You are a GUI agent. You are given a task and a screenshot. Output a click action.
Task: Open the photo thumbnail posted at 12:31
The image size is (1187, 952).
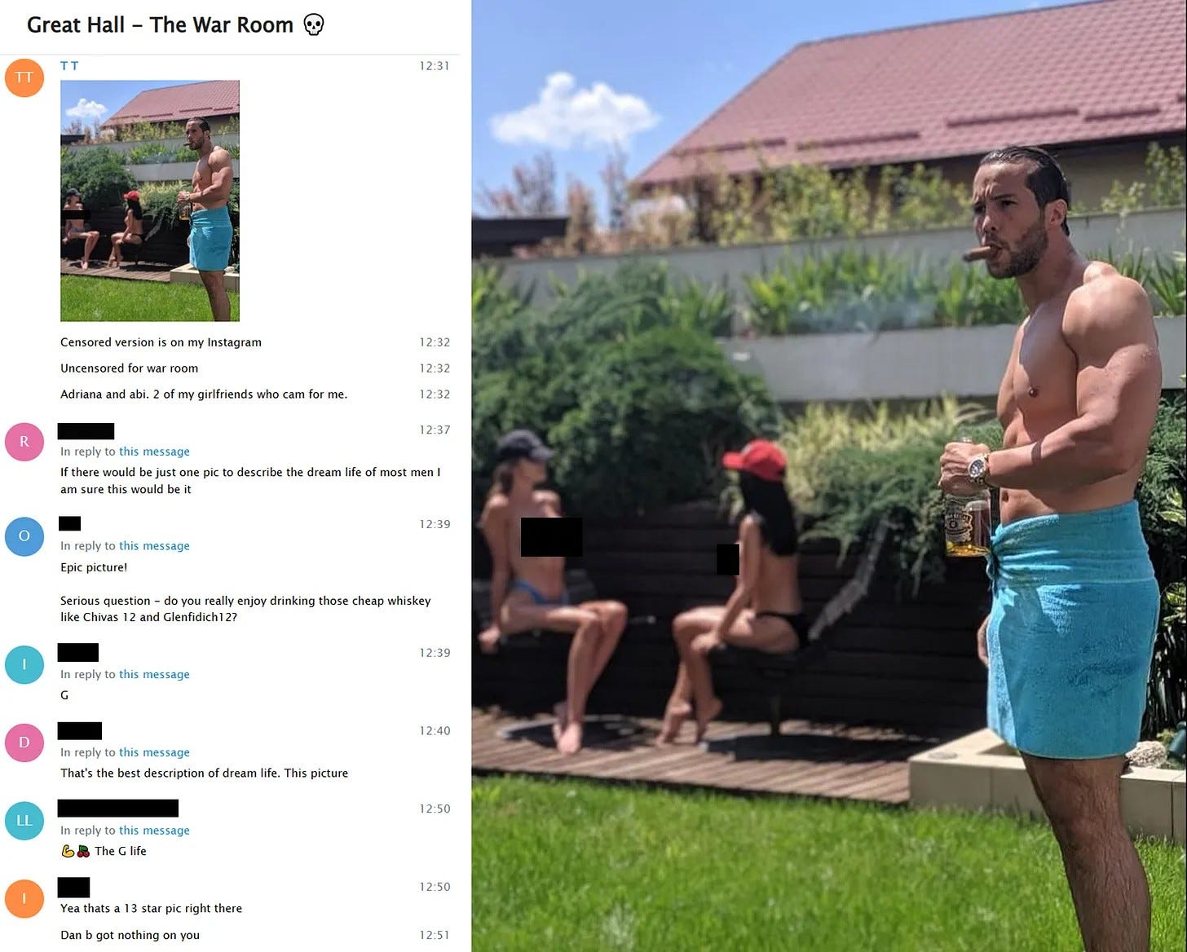150,201
